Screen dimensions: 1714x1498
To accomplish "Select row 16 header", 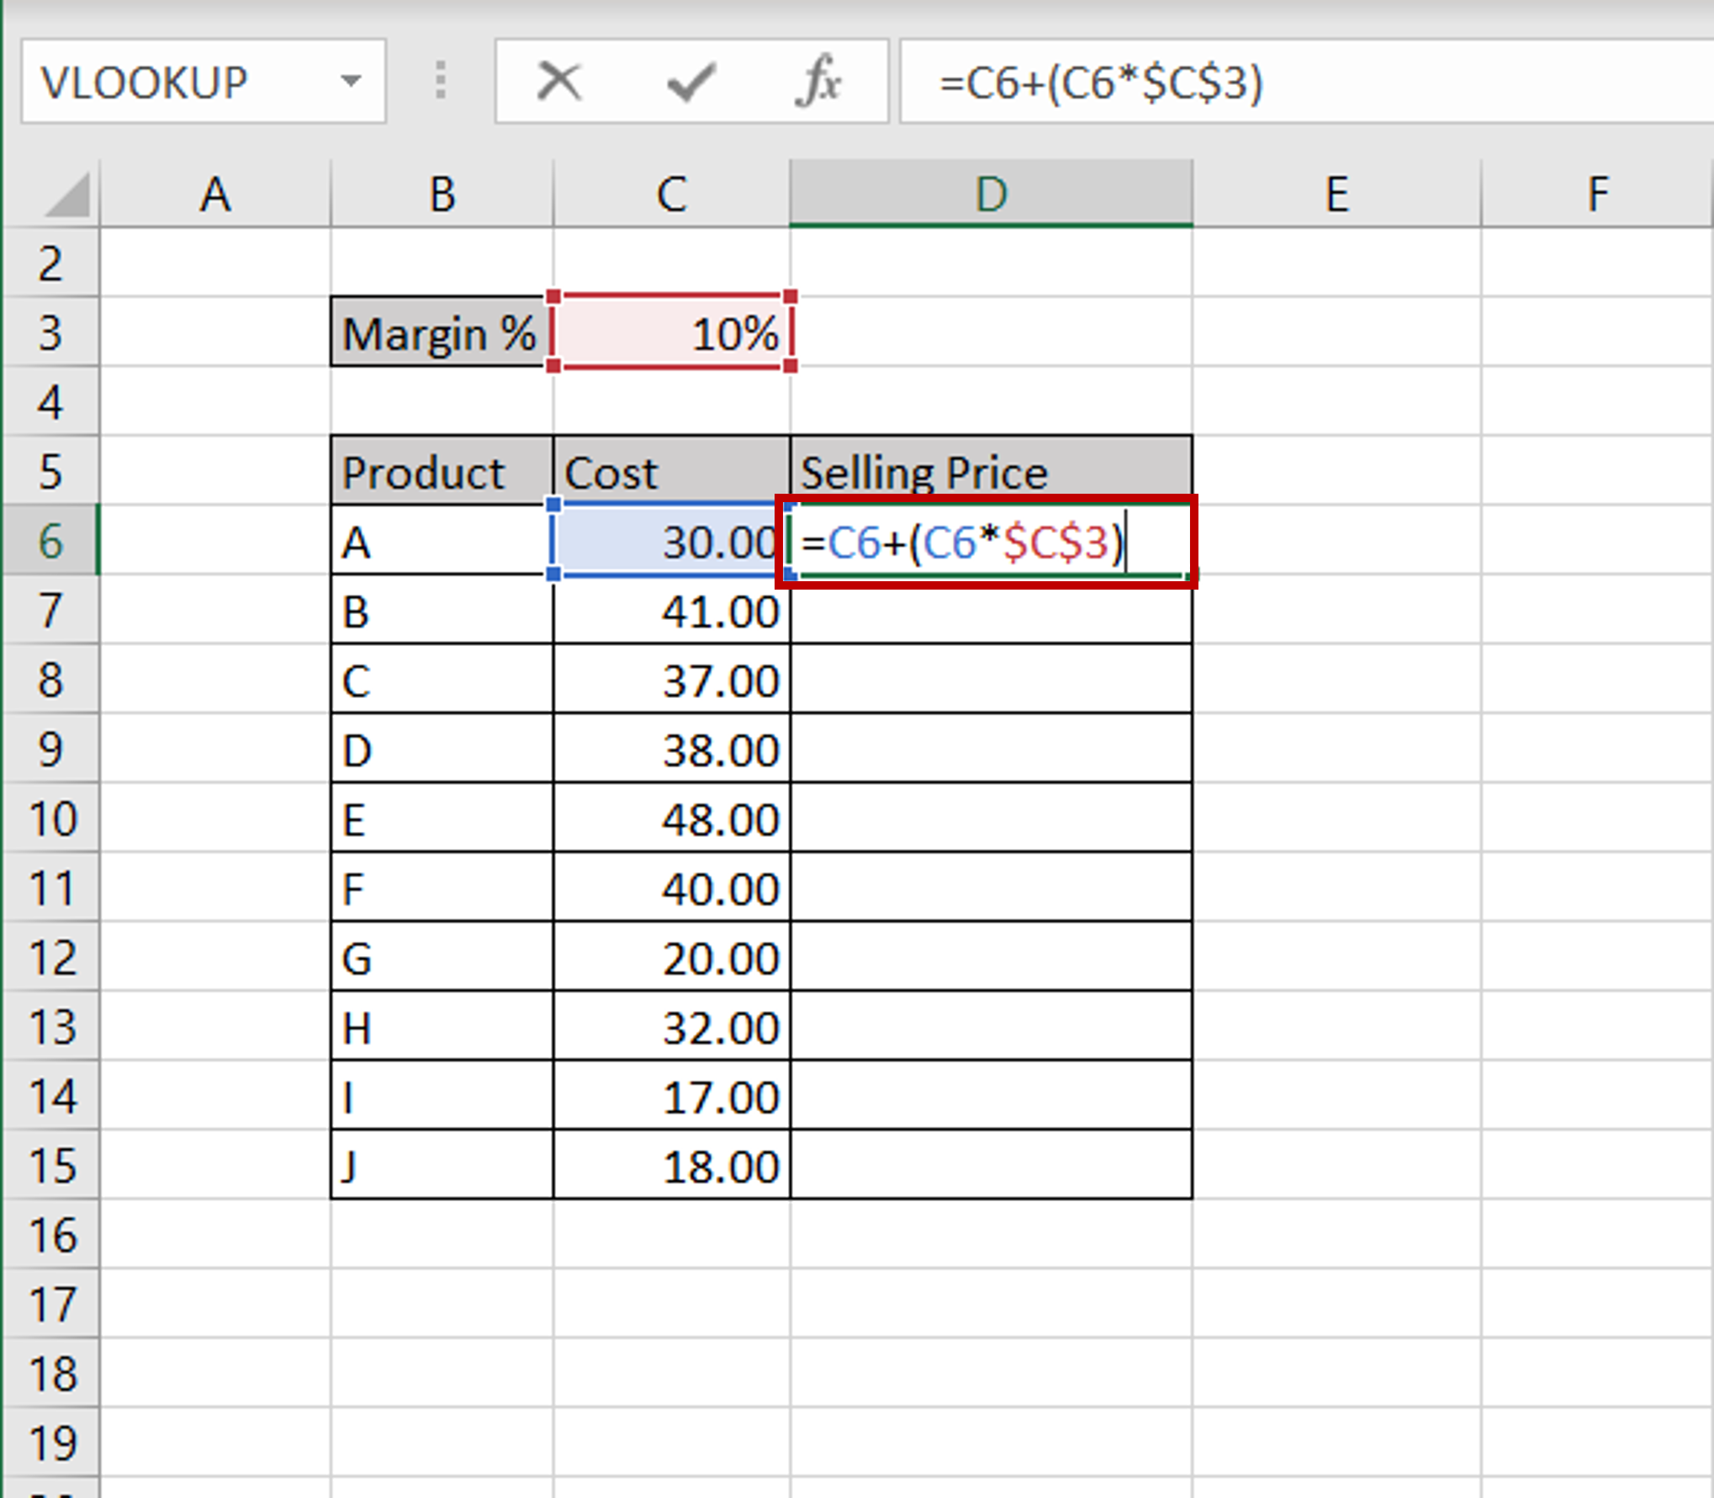I will (50, 1234).
